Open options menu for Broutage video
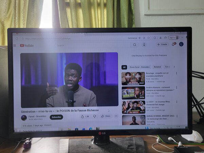 [x=176, y=73]
